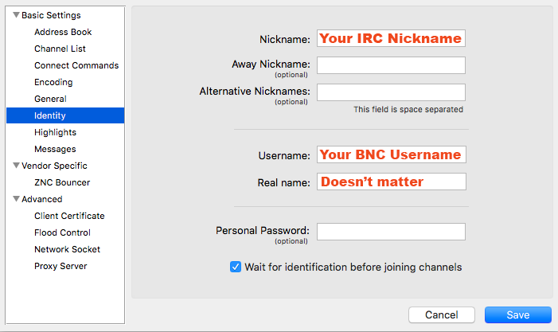The height and width of the screenshot is (332, 558).
Task: Open Proxy Server settings
Action: (60, 266)
